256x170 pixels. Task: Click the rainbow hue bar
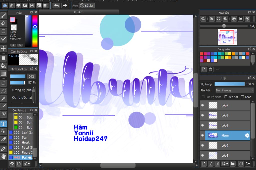pyautogui.click(x=35, y=31)
